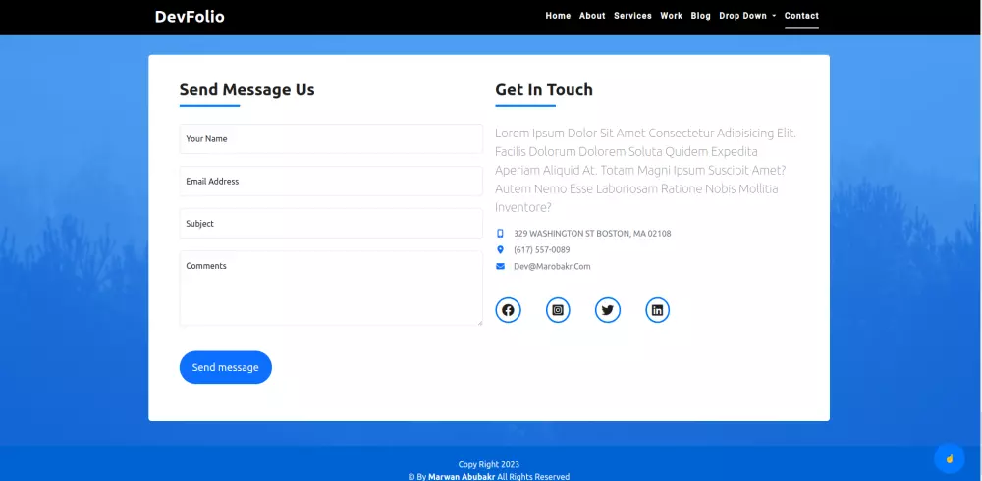
Task: Click the Marwan Abubakr footer link
Action: pos(462,477)
